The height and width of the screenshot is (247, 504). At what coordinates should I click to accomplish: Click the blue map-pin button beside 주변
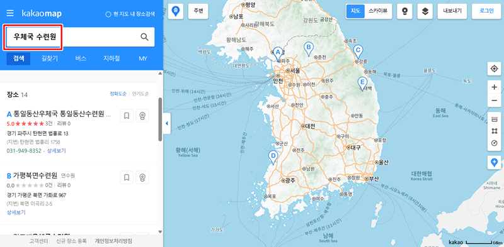176,11
